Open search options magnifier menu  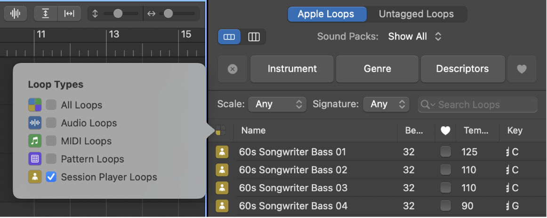click(x=428, y=104)
